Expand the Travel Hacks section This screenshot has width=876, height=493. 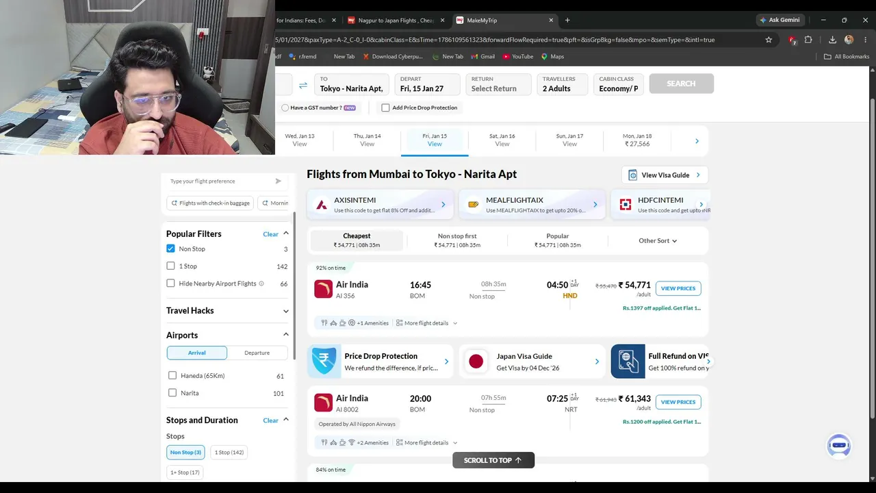286,311
